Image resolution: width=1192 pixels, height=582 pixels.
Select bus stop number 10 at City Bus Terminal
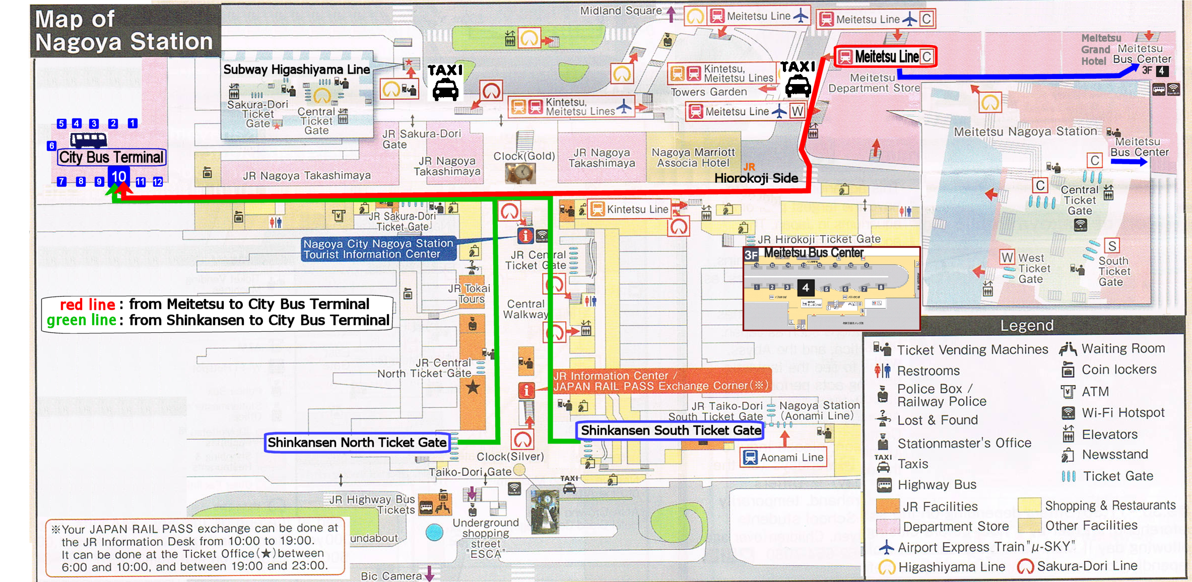[x=119, y=177]
